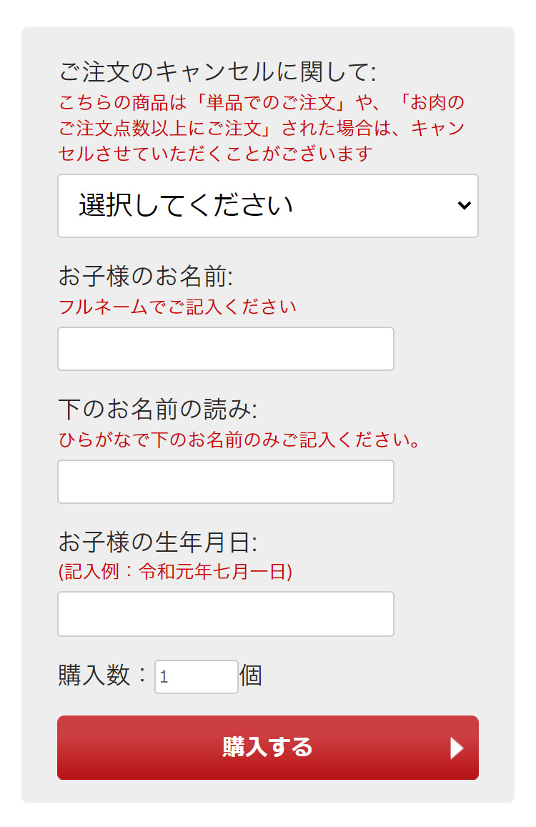Click the ご注文のキャンセルに関して label
This screenshot has height=827, width=536.
(x=217, y=71)
